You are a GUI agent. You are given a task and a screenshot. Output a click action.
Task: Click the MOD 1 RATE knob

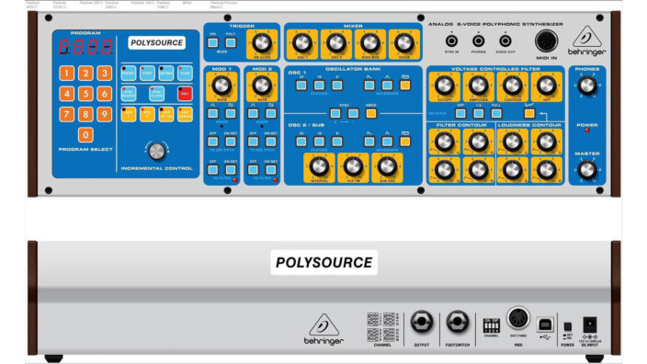(x=221, y=85)
